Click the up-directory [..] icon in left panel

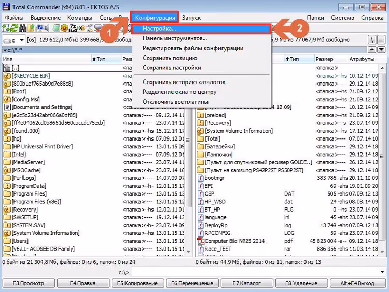pos(7,68)
